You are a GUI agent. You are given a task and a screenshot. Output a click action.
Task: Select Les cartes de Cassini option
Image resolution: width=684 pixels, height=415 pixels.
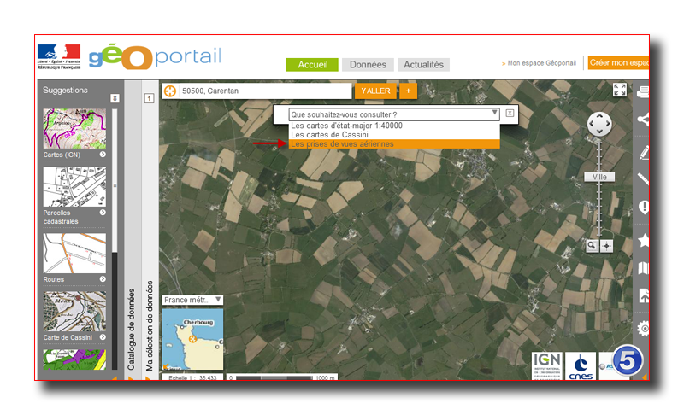tap(394, 135)
